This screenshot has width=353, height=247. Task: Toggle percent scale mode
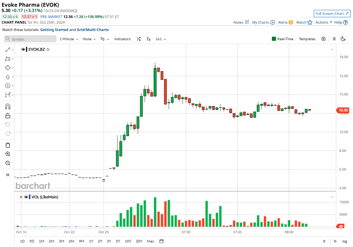[335, 241]
